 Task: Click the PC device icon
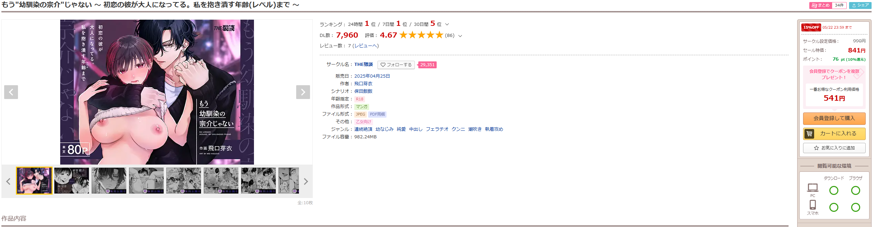tap(813, 188)
